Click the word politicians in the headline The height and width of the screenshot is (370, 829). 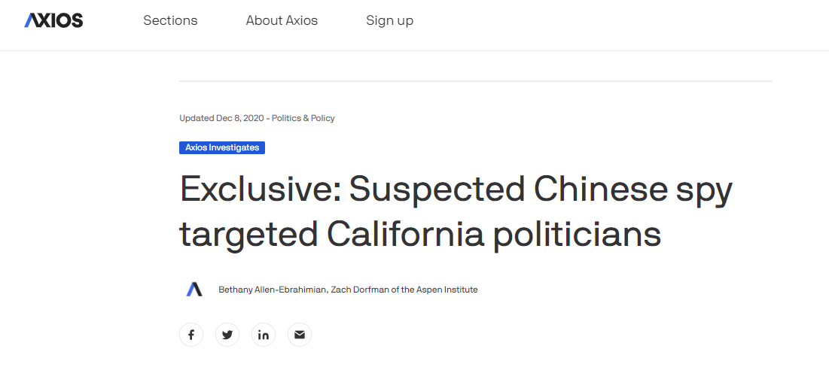point(578,235)
